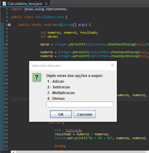Close the Calculadora_Java.java tab

[46, 4]
